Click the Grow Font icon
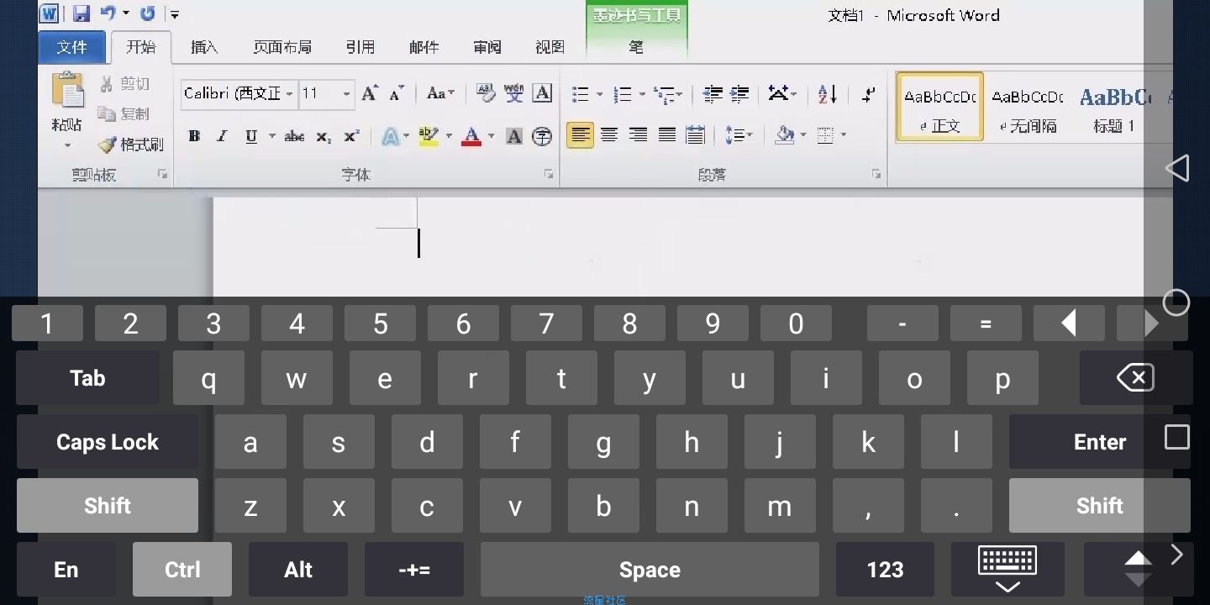The width and height of the screenshot is (1210, 605). tap(369, 93)
